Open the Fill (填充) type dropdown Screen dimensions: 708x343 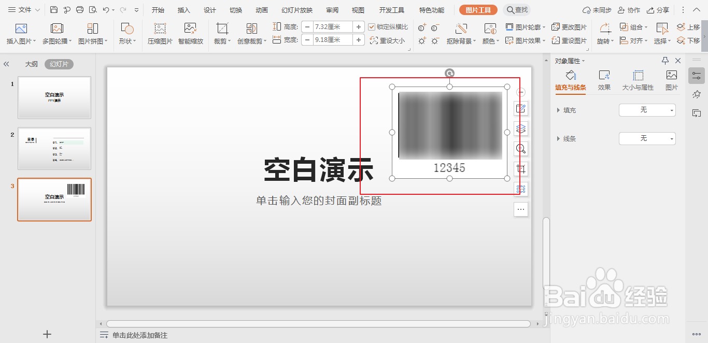click(x=647, y=110)
